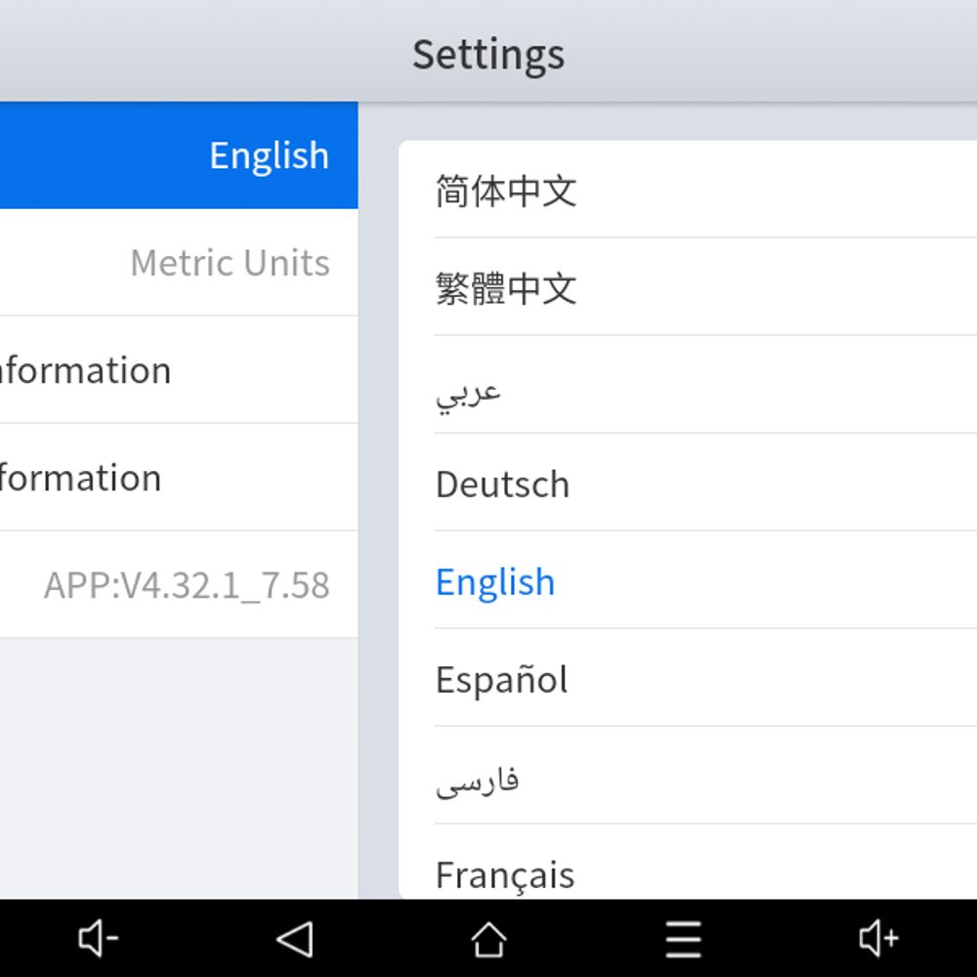This screenshot has width=977, height=977.
Task: Open the three-line menu icon
Action: pos(684,940)
